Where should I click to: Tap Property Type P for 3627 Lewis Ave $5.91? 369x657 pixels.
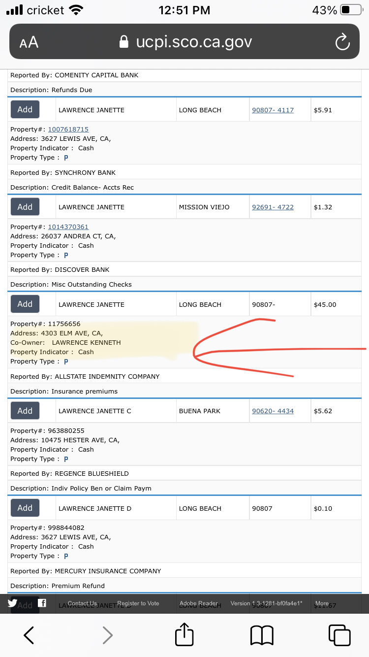point(66,158)
